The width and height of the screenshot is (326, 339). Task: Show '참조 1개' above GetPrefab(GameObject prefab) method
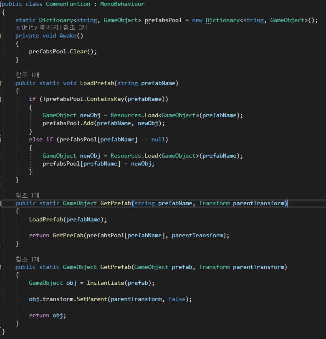point(27,259)
